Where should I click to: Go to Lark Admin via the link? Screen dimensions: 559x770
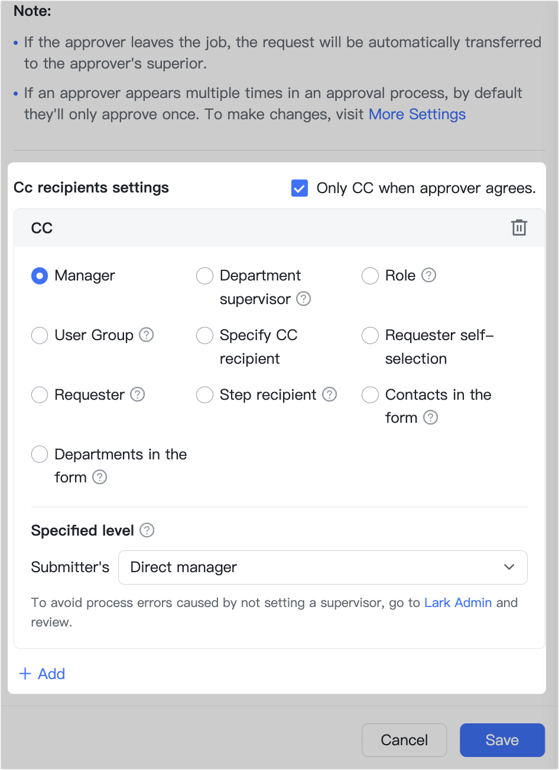click(x=457, y=602)
